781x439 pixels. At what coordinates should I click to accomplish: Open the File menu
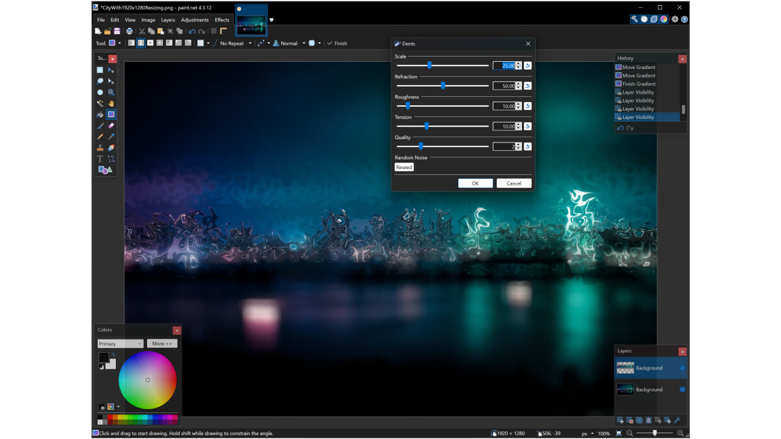click(x=101, y=20)
